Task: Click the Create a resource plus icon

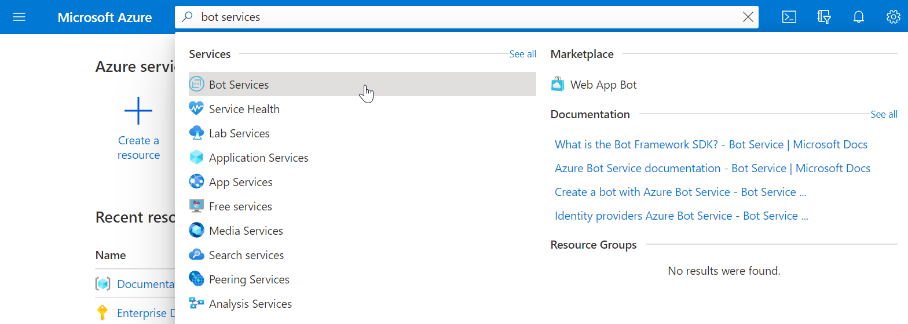Action: pos(138,111)
